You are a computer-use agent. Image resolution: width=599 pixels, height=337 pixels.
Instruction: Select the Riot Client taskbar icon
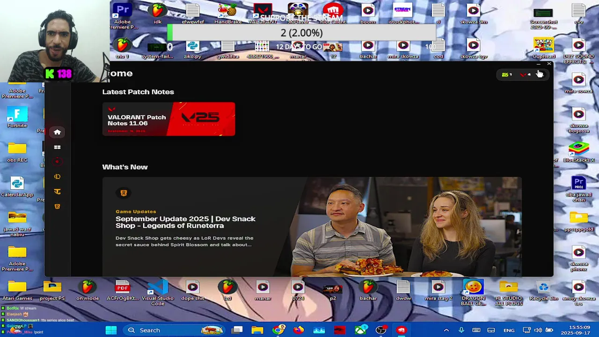point(402,330)
